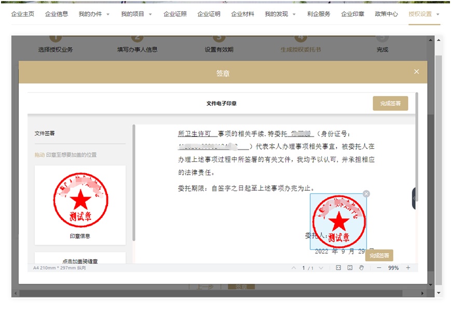Select the hand pan tool
This screenshot has width=451, height=321.
coord(362,268)
